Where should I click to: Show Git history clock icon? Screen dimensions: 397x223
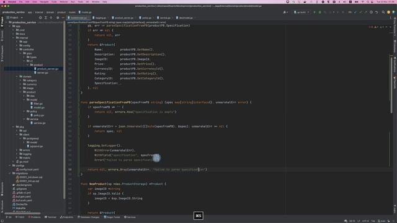tap(371, 12)
